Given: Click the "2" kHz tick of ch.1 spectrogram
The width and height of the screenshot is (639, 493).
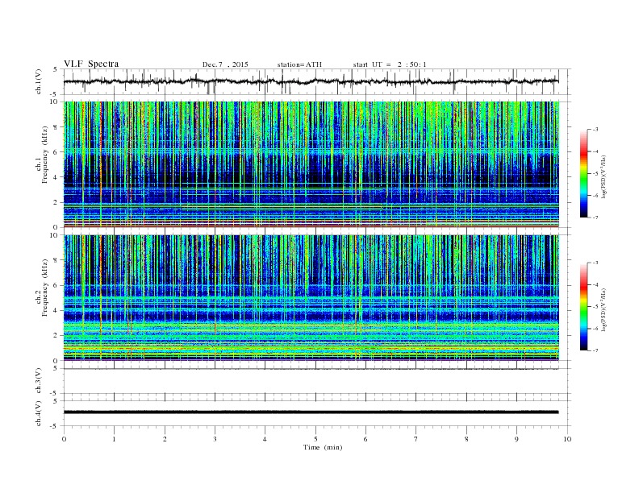Looking at the screenshot, I should (x=56, y=202).
